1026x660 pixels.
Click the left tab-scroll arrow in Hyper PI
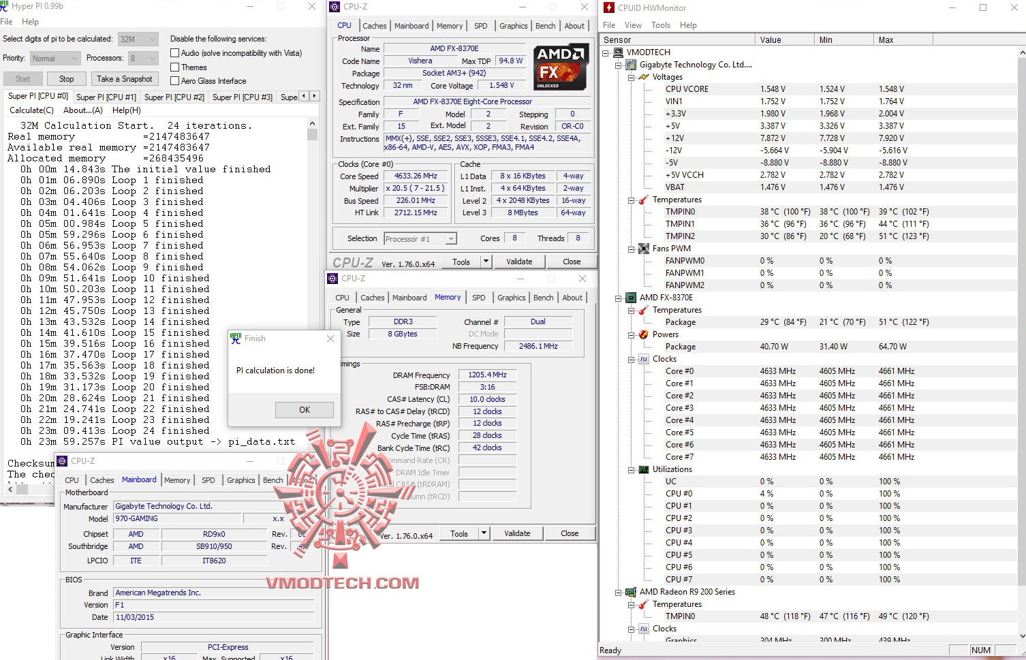[x=304, y=96]
